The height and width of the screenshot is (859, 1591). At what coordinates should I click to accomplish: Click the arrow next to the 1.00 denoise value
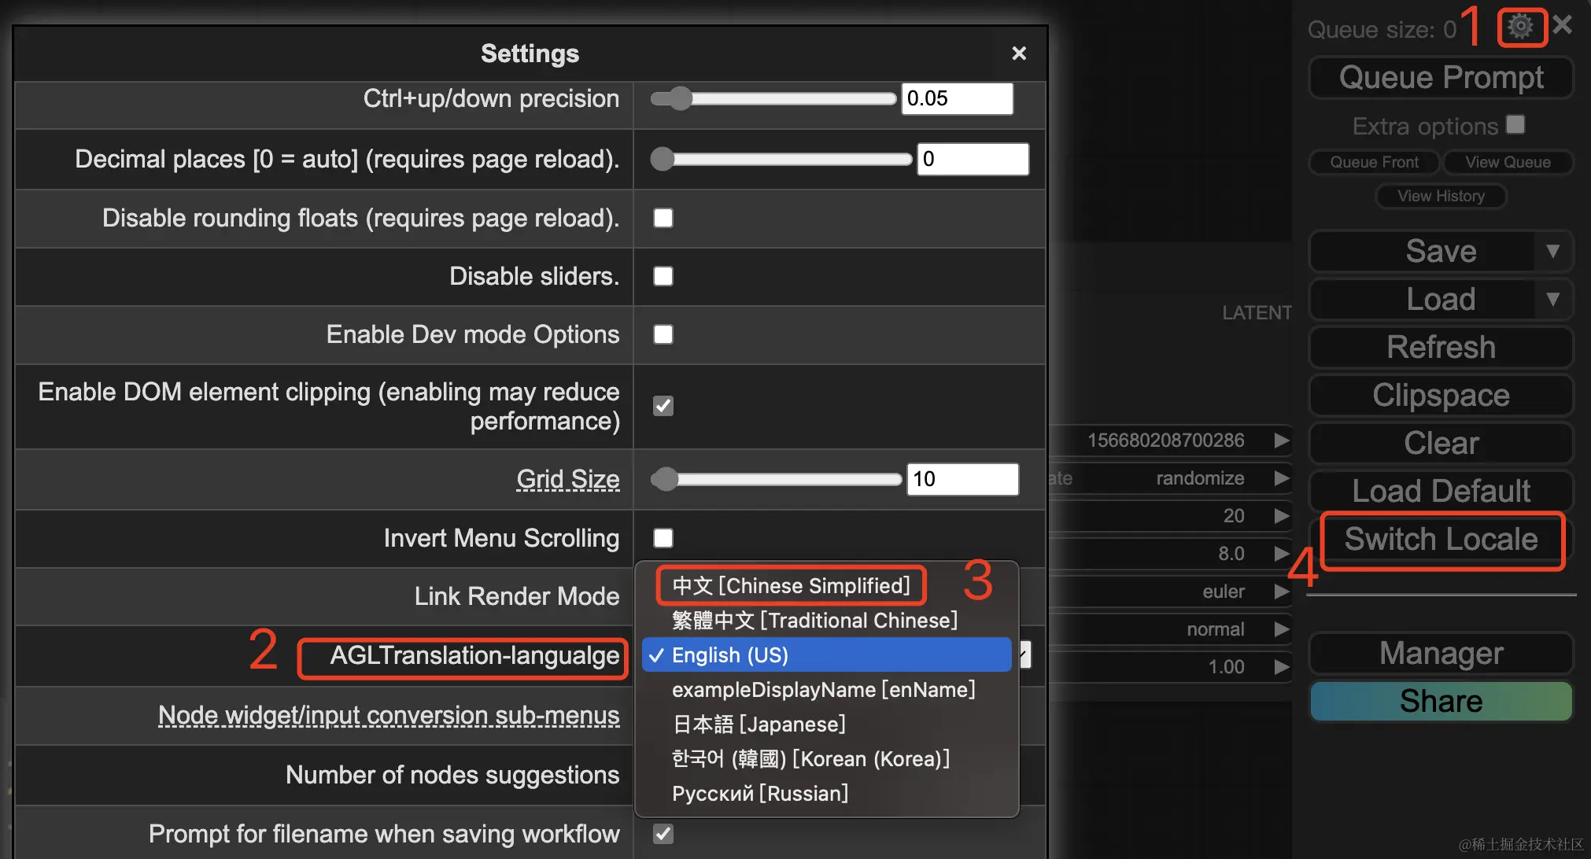pos(1282,667)
